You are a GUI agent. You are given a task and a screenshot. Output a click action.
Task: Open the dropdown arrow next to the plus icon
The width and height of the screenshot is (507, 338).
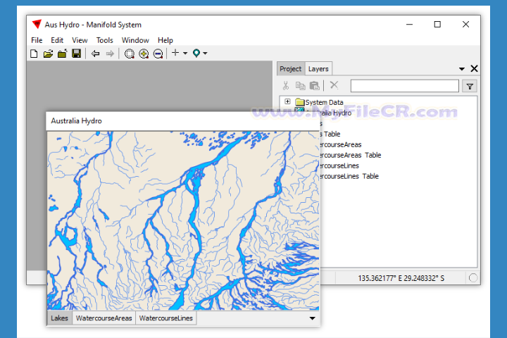point(185,54)
